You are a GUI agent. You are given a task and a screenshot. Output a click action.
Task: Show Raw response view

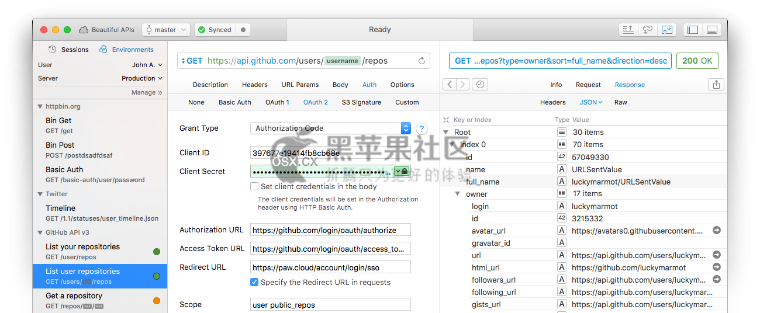point(621,102)
